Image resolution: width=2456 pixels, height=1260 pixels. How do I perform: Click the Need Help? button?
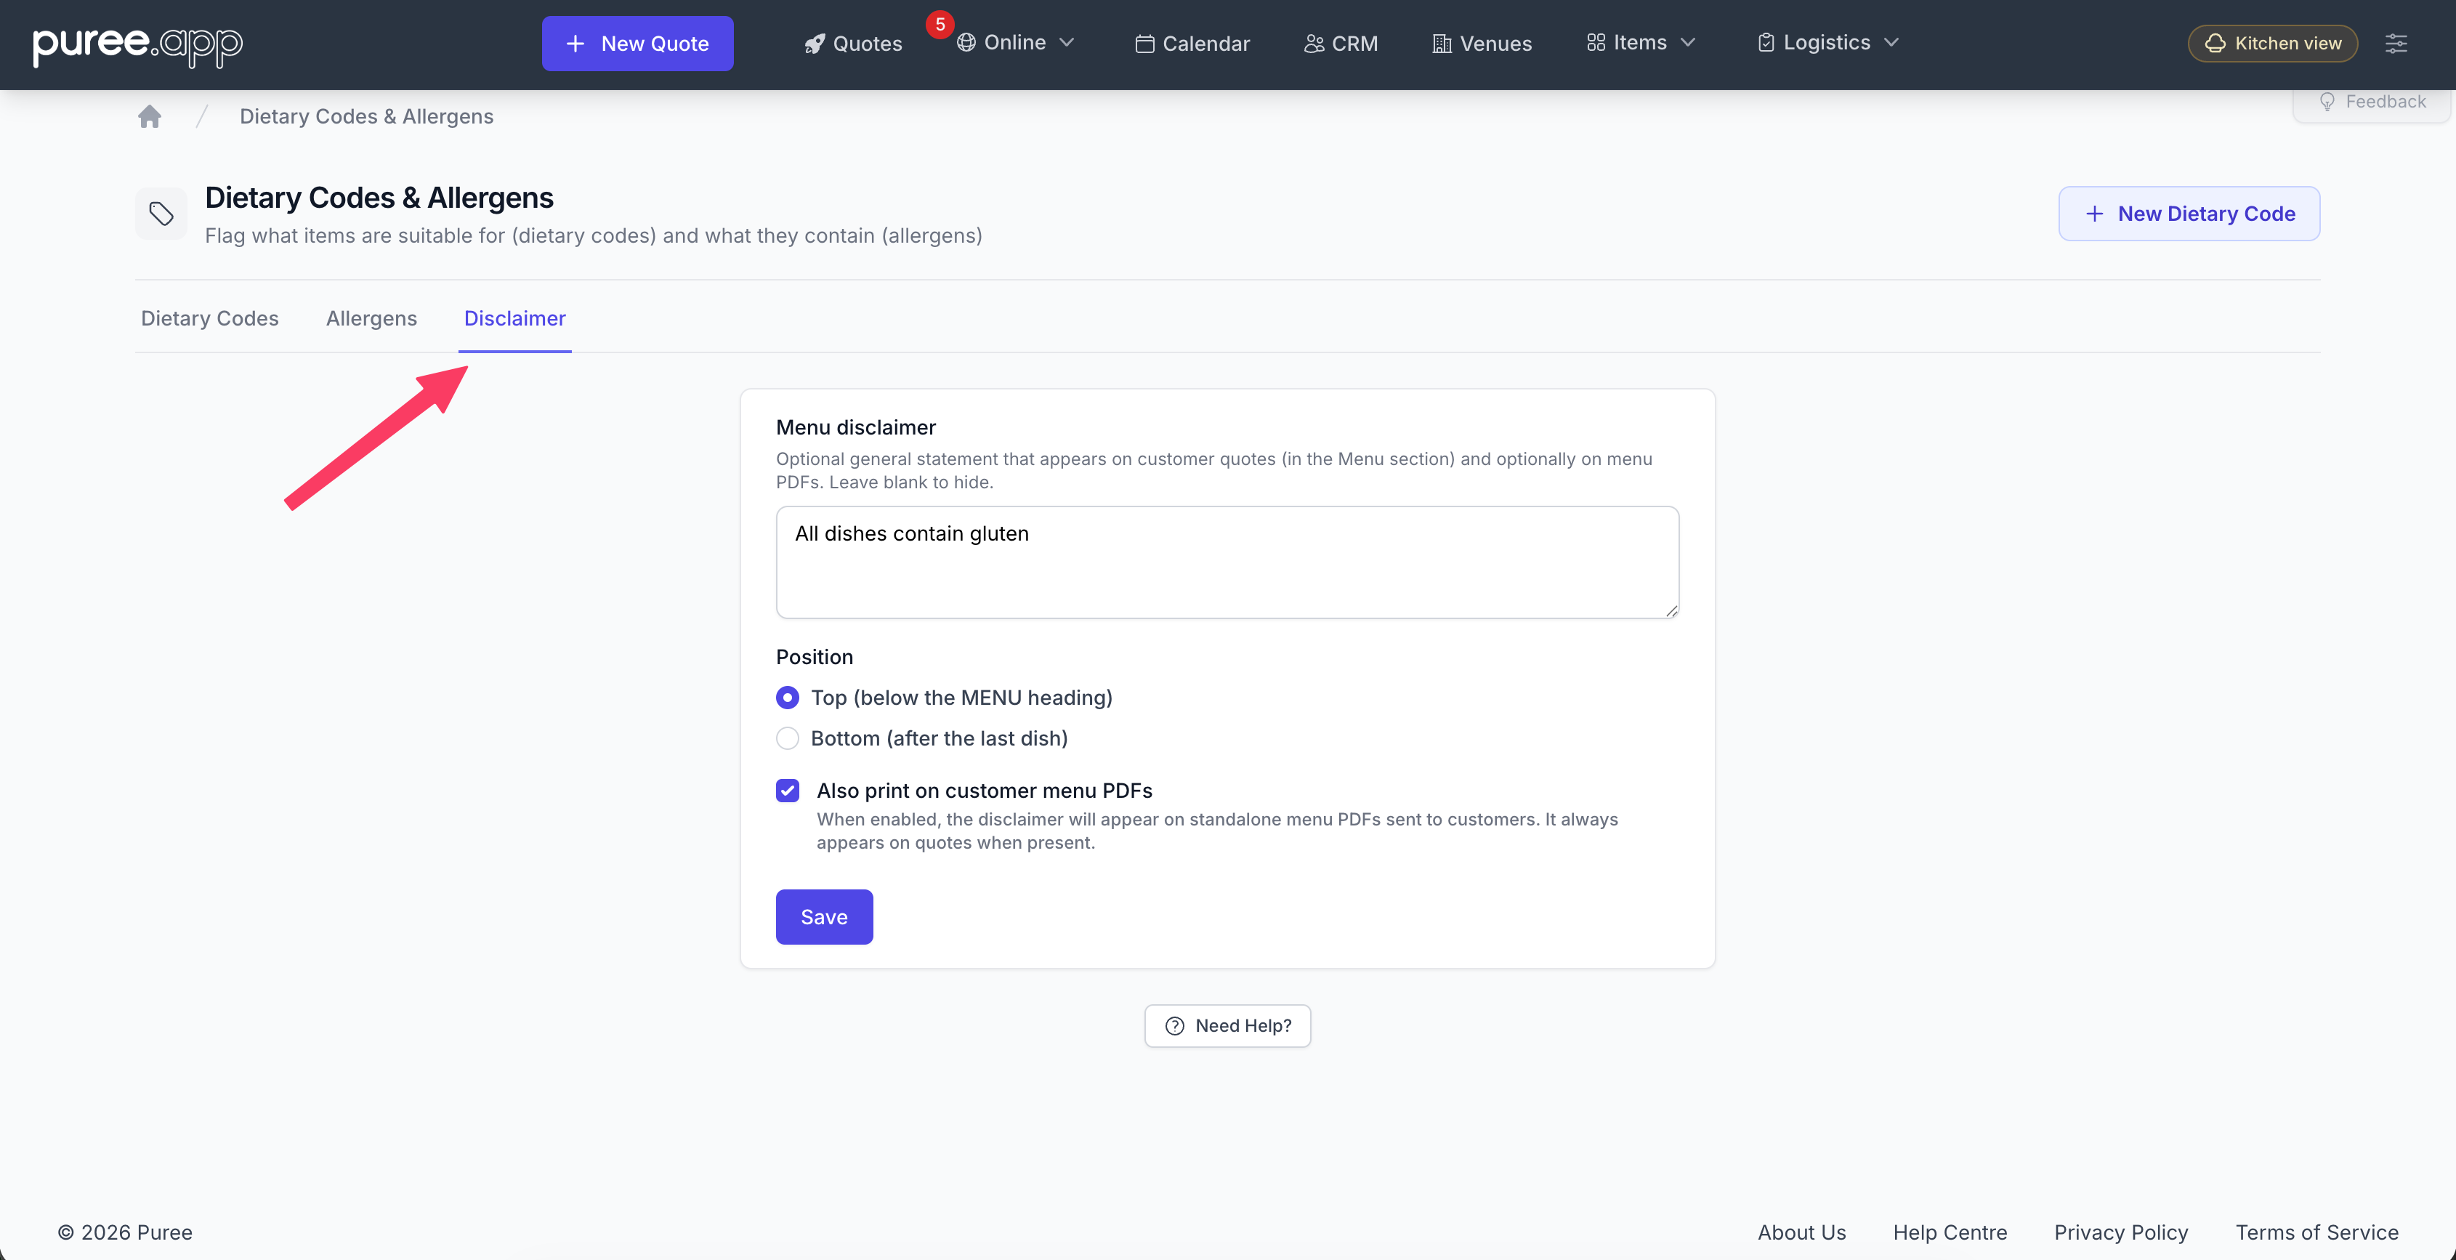pos(1228,1025)
